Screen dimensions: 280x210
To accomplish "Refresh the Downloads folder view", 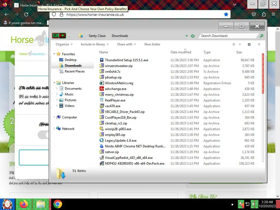I will pos(193,36).
